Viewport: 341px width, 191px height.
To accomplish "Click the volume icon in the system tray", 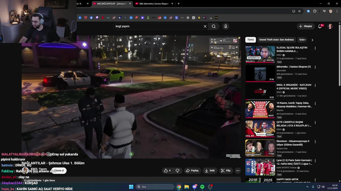I will (x=323, y=187).
